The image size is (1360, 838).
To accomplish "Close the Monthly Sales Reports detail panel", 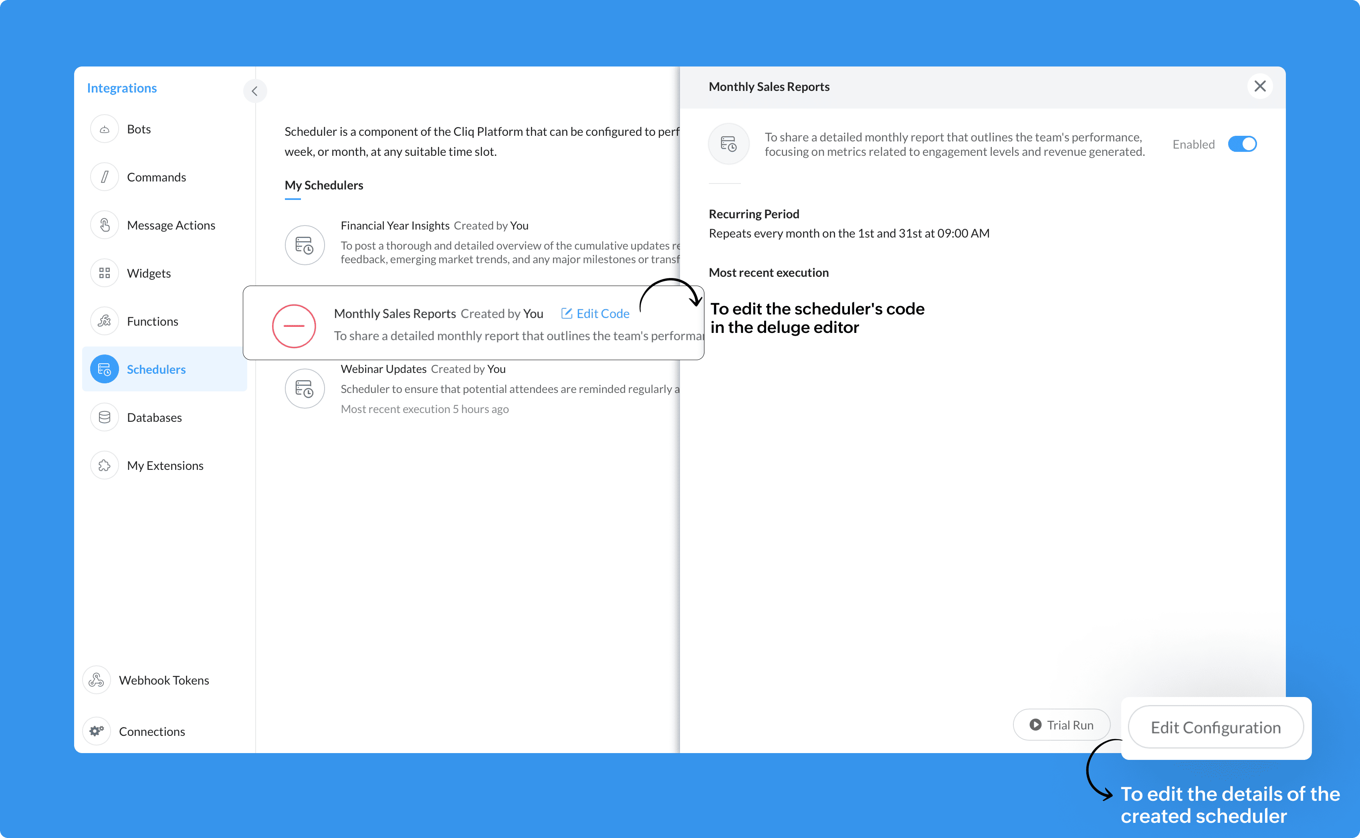I will tap(1260, 85).
